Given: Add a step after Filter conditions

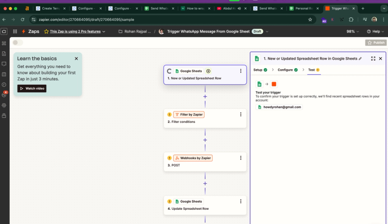Looking at the screenshot, I should point(205,140).
